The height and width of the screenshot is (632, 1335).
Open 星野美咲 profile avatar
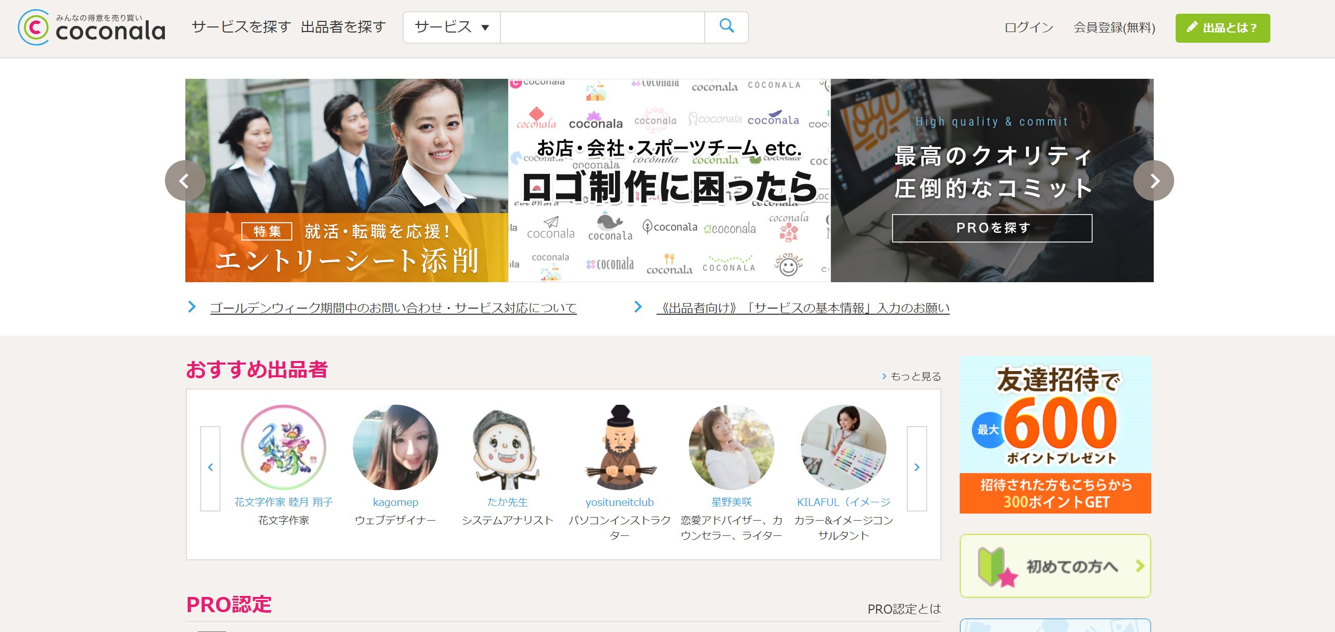click(731, 447)
